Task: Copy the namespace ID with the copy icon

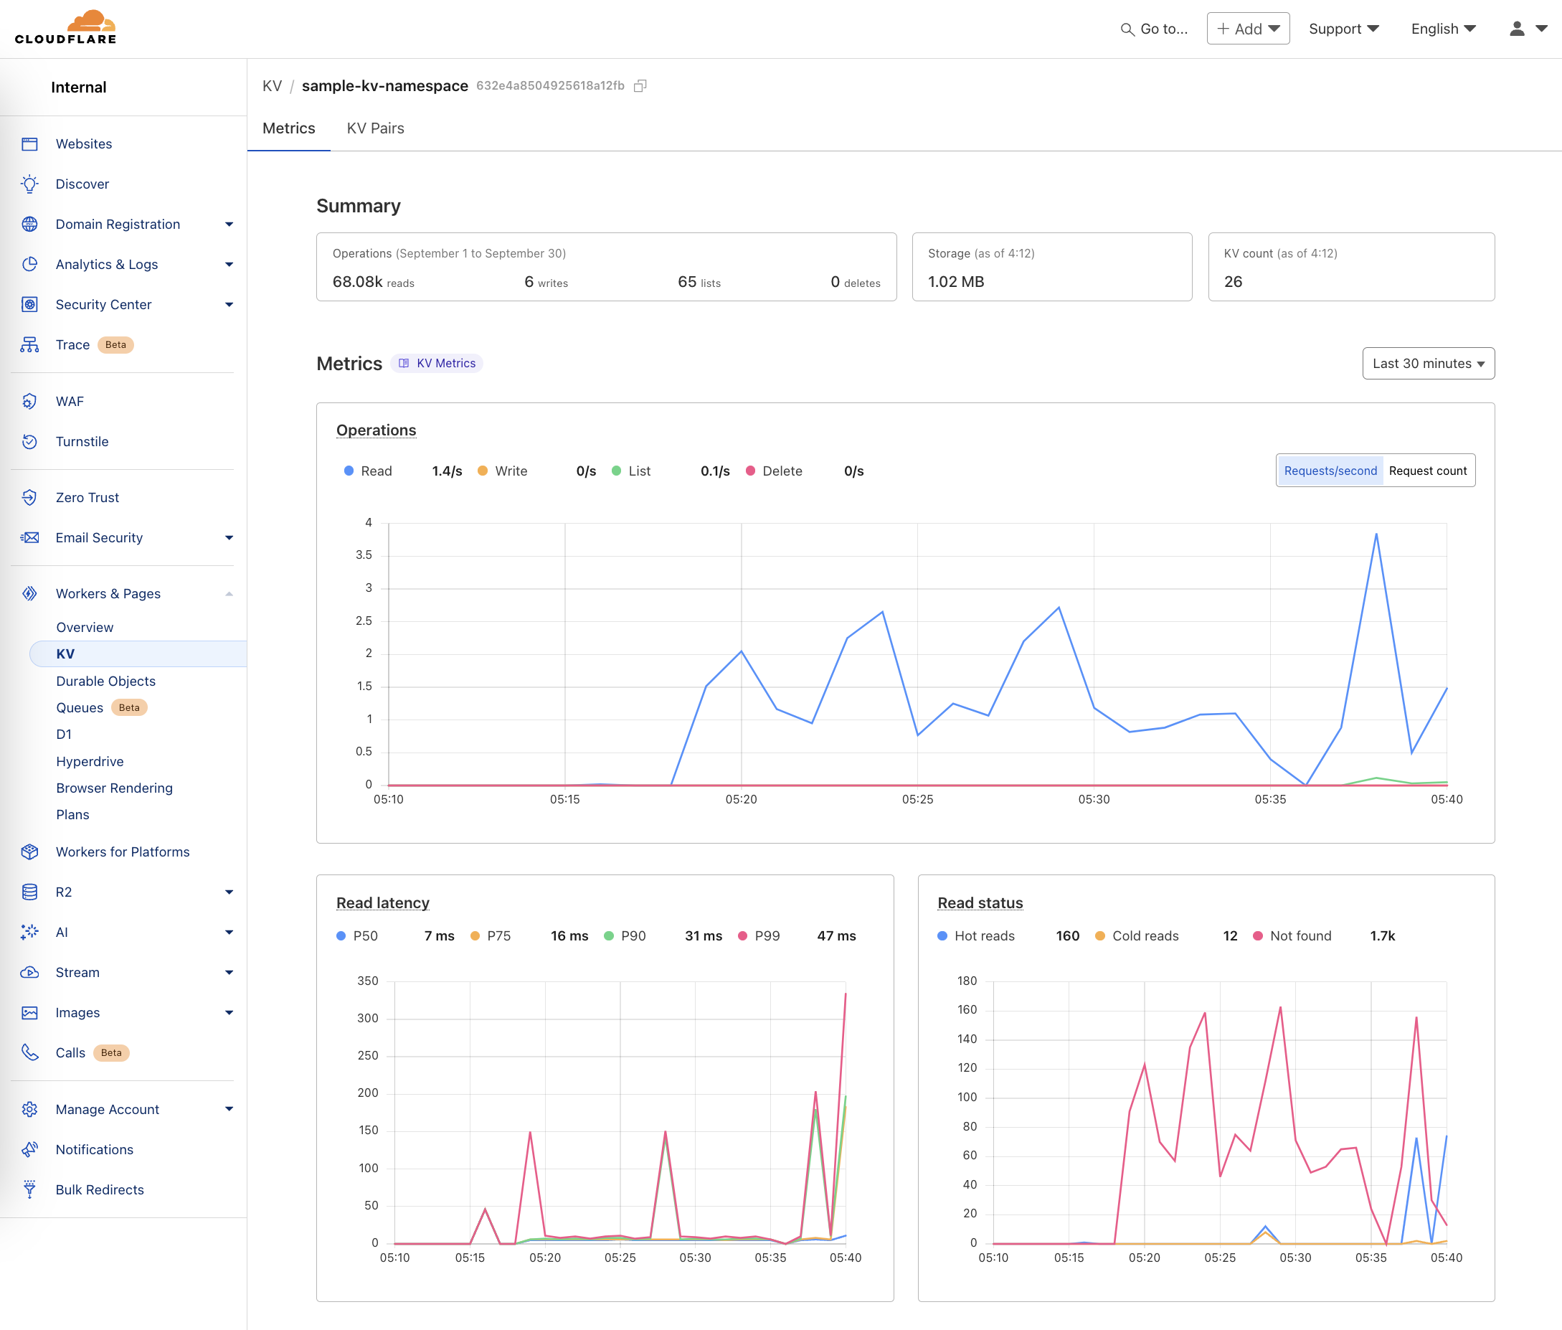Action: tap(640, 86)
